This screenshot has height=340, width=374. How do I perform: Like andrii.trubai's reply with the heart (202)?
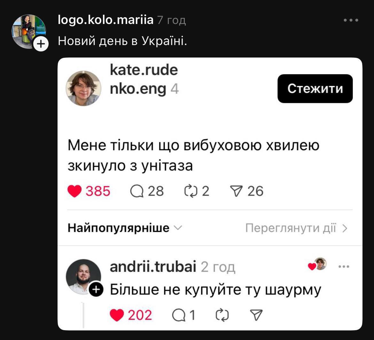pyautogui.click(x=117, y=315)
